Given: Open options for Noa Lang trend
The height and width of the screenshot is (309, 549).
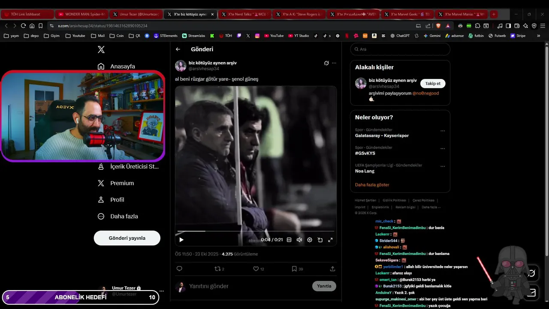Looking at the screenshot, I should point(443,166).
